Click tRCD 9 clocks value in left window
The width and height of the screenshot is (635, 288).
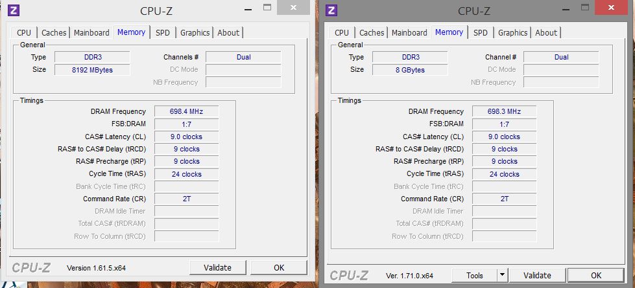[x=186, y=149]
